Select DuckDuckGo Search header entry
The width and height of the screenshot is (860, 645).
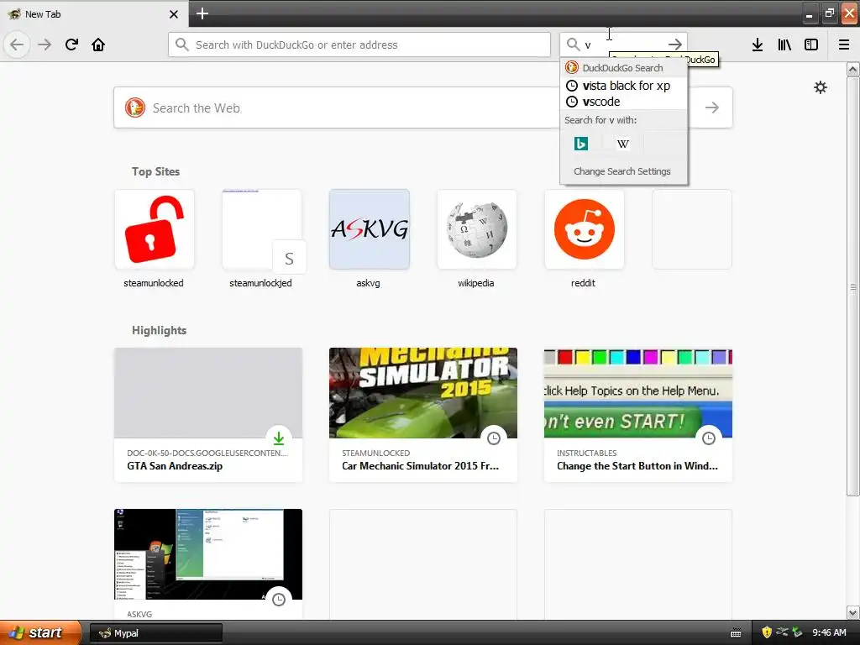[624, 67]
